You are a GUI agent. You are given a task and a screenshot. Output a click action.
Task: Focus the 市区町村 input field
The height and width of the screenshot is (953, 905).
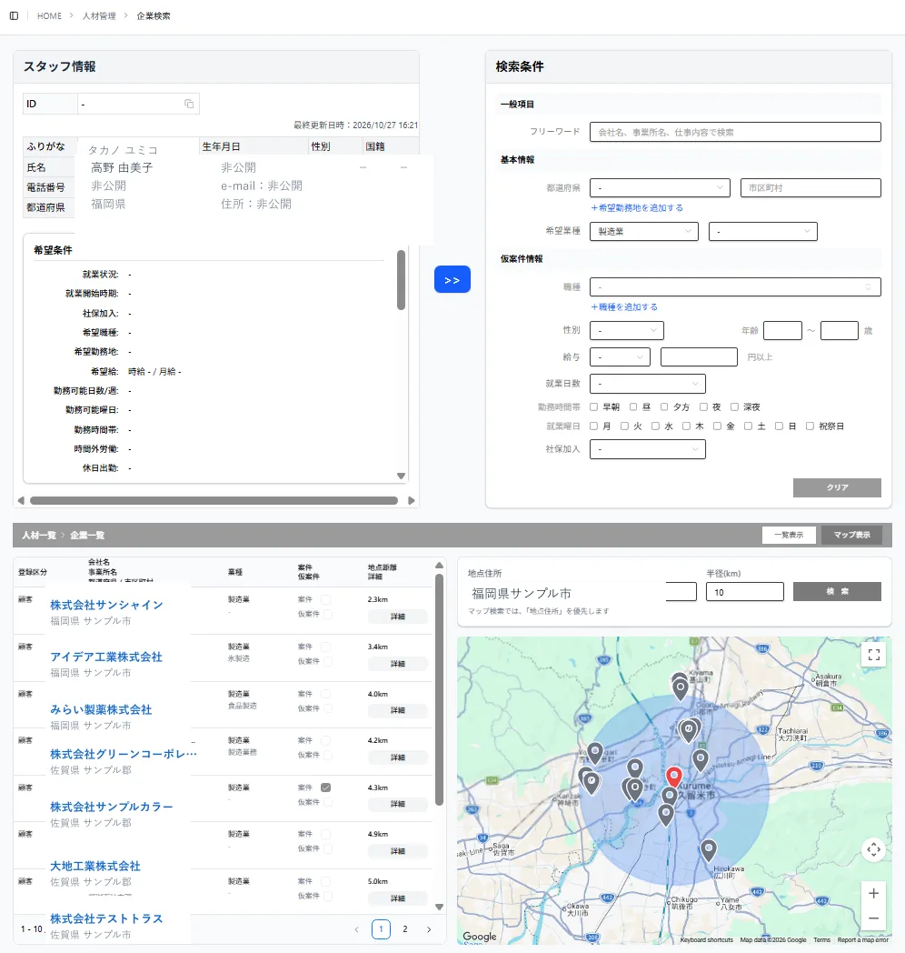click(811, 188)
